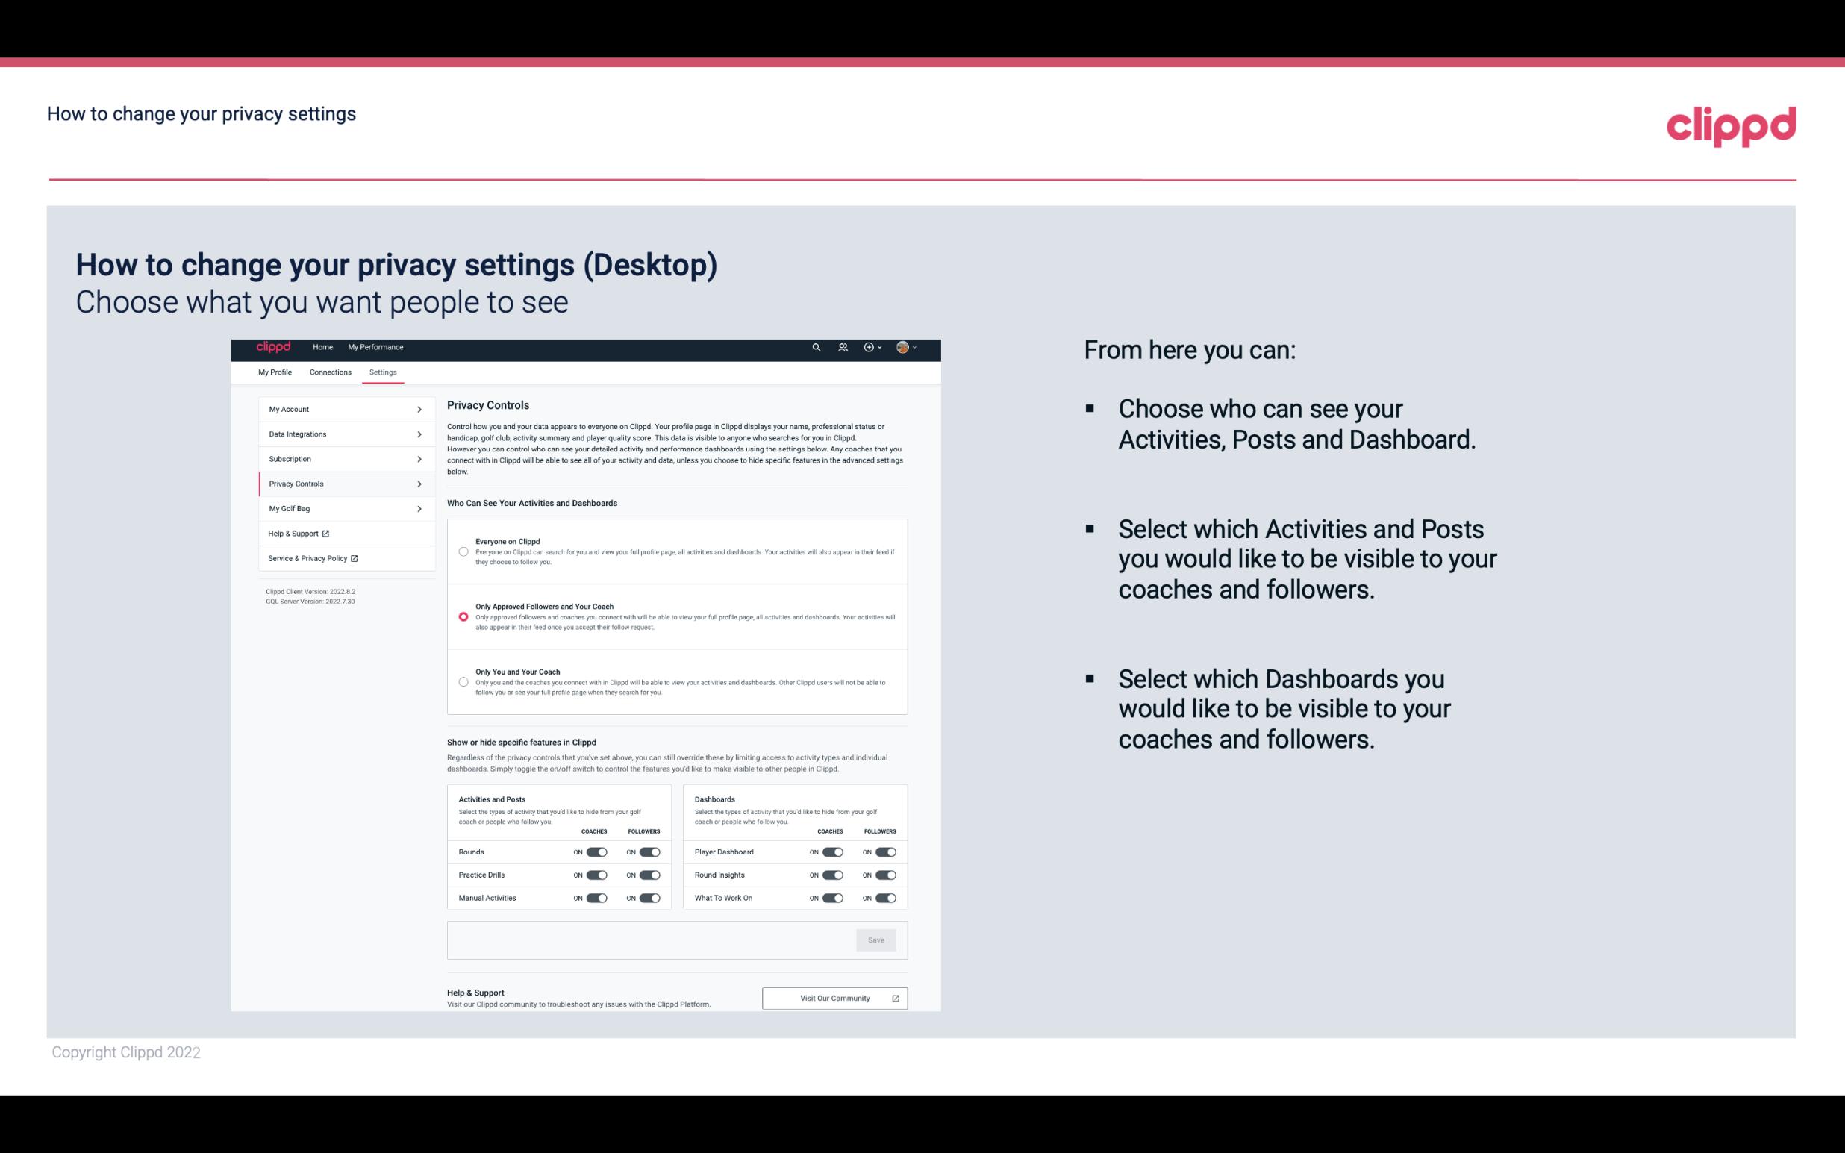Screen dimensions: 1845x1153
Task: Click the search icon in the top bar
Action: (x=814, y=347)
